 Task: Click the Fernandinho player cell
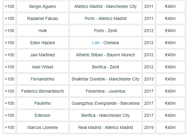pyautogui.click(x=42, y=79)
